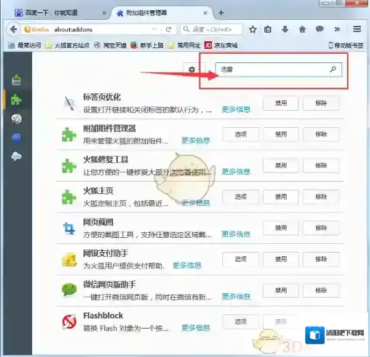Image resolution: width=370 pixels, height=357 pixels.
Task: Open 火狐官方站点 bookmark folder
Action: pyautogui.click(x=67, y=45)
